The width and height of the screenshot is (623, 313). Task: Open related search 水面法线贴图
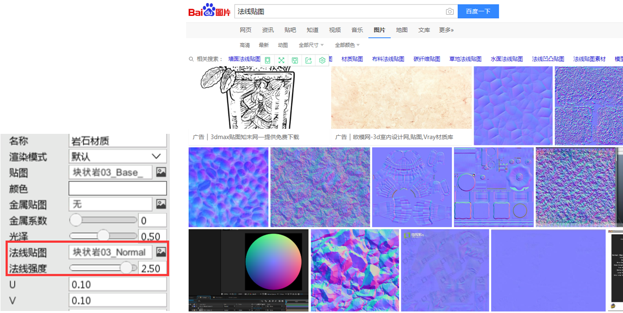(507, 59)
